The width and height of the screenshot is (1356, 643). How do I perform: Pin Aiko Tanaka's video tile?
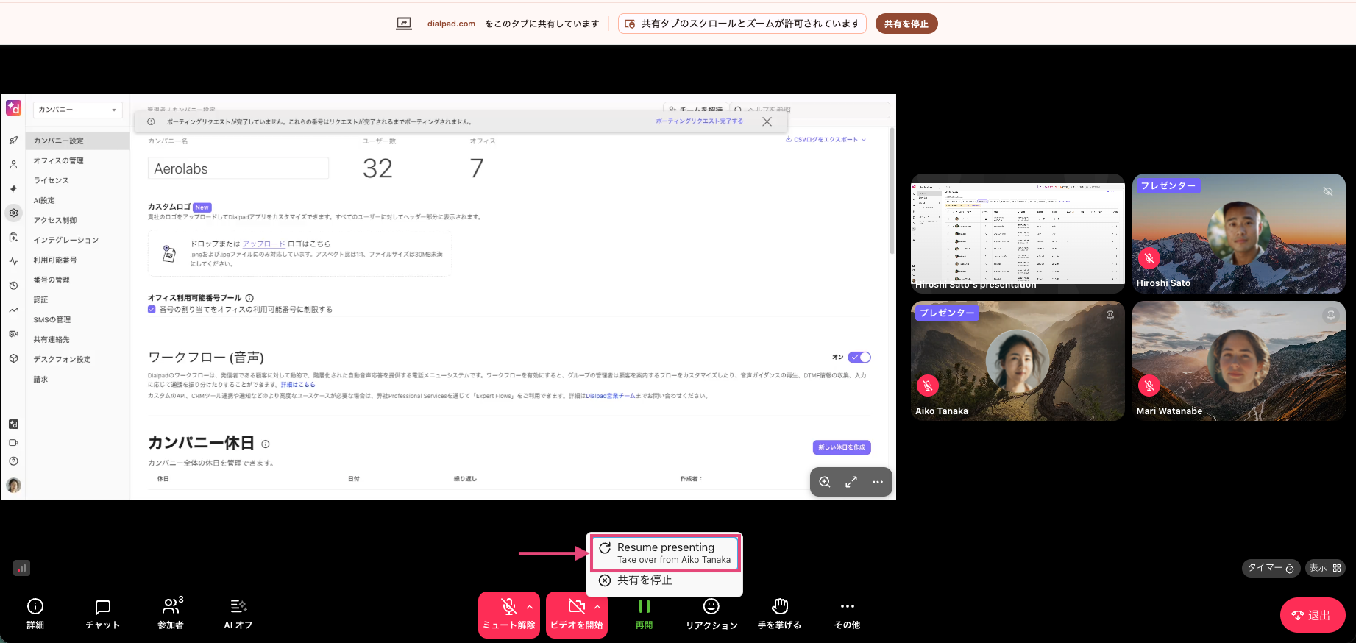[x=1110, y=315]
